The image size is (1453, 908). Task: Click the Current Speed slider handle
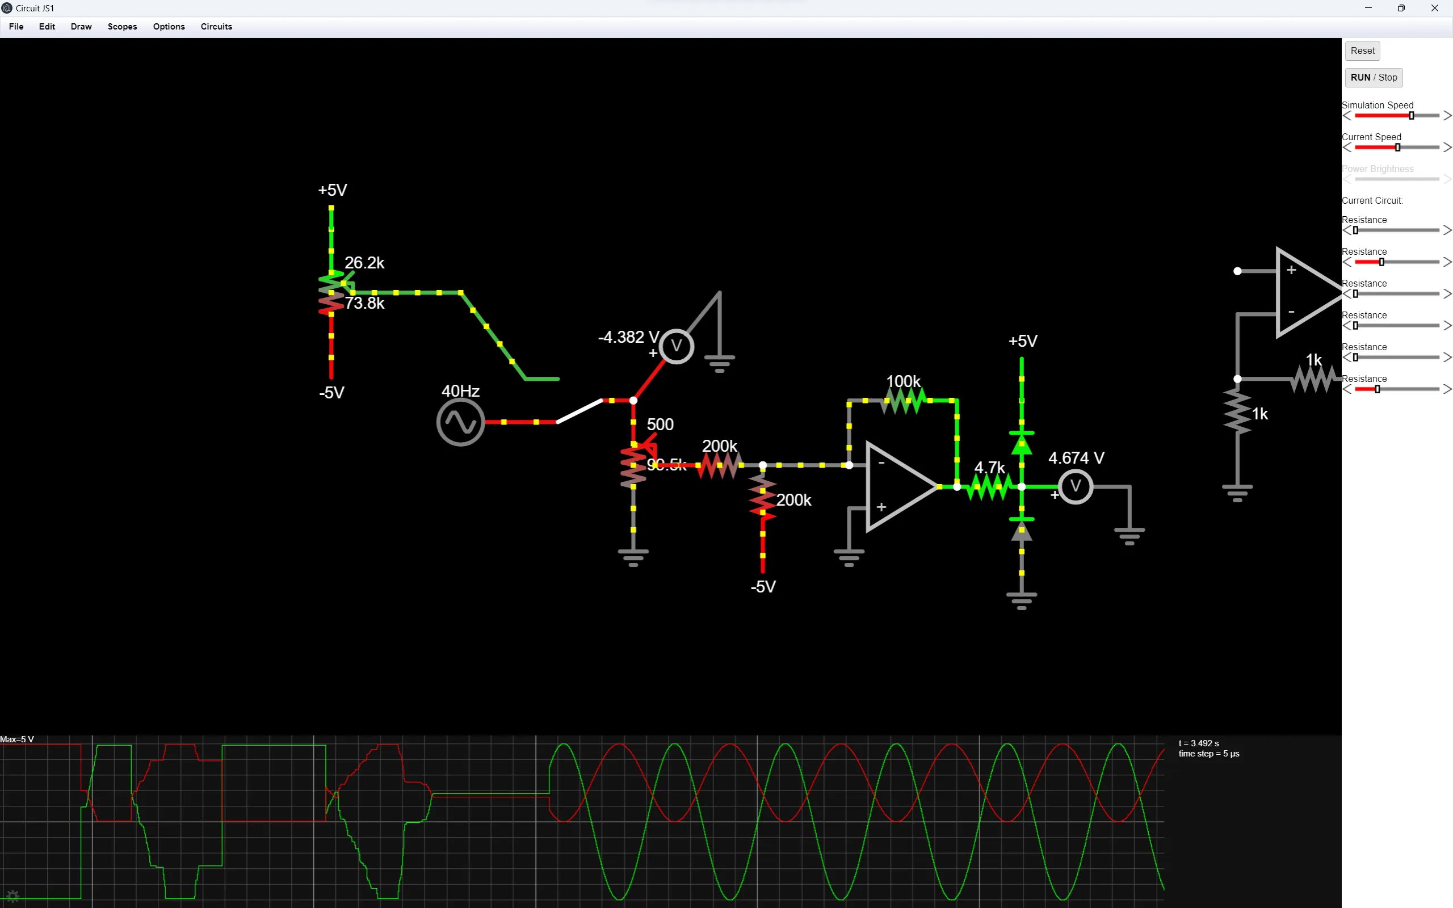(x=1397, y=146)
